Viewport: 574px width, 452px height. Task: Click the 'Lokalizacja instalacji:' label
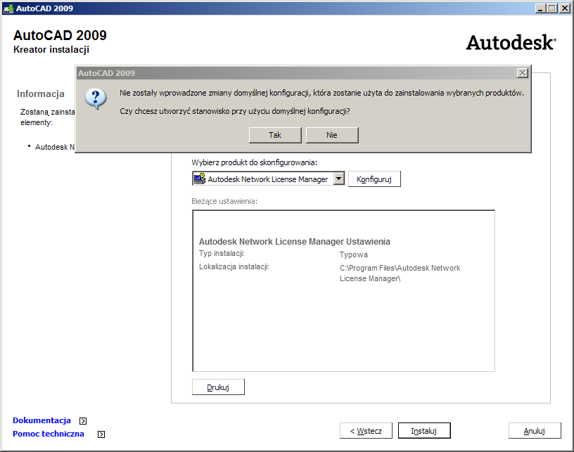pos(234,267)
